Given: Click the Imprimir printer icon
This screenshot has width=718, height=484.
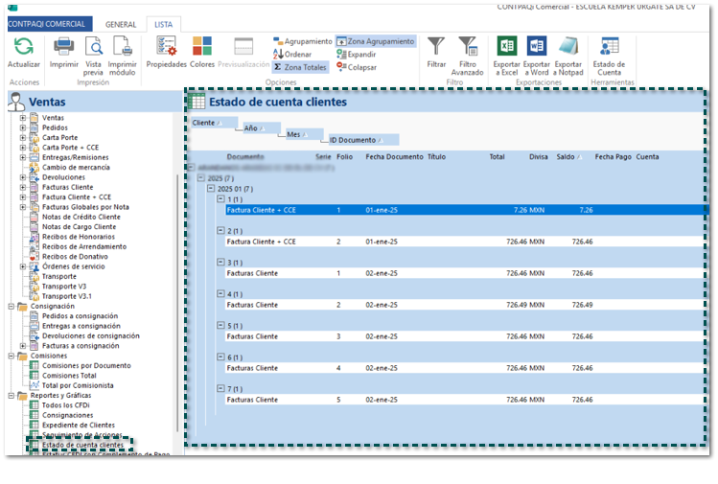Looking at the screenshot, I should tap(64, 46).
